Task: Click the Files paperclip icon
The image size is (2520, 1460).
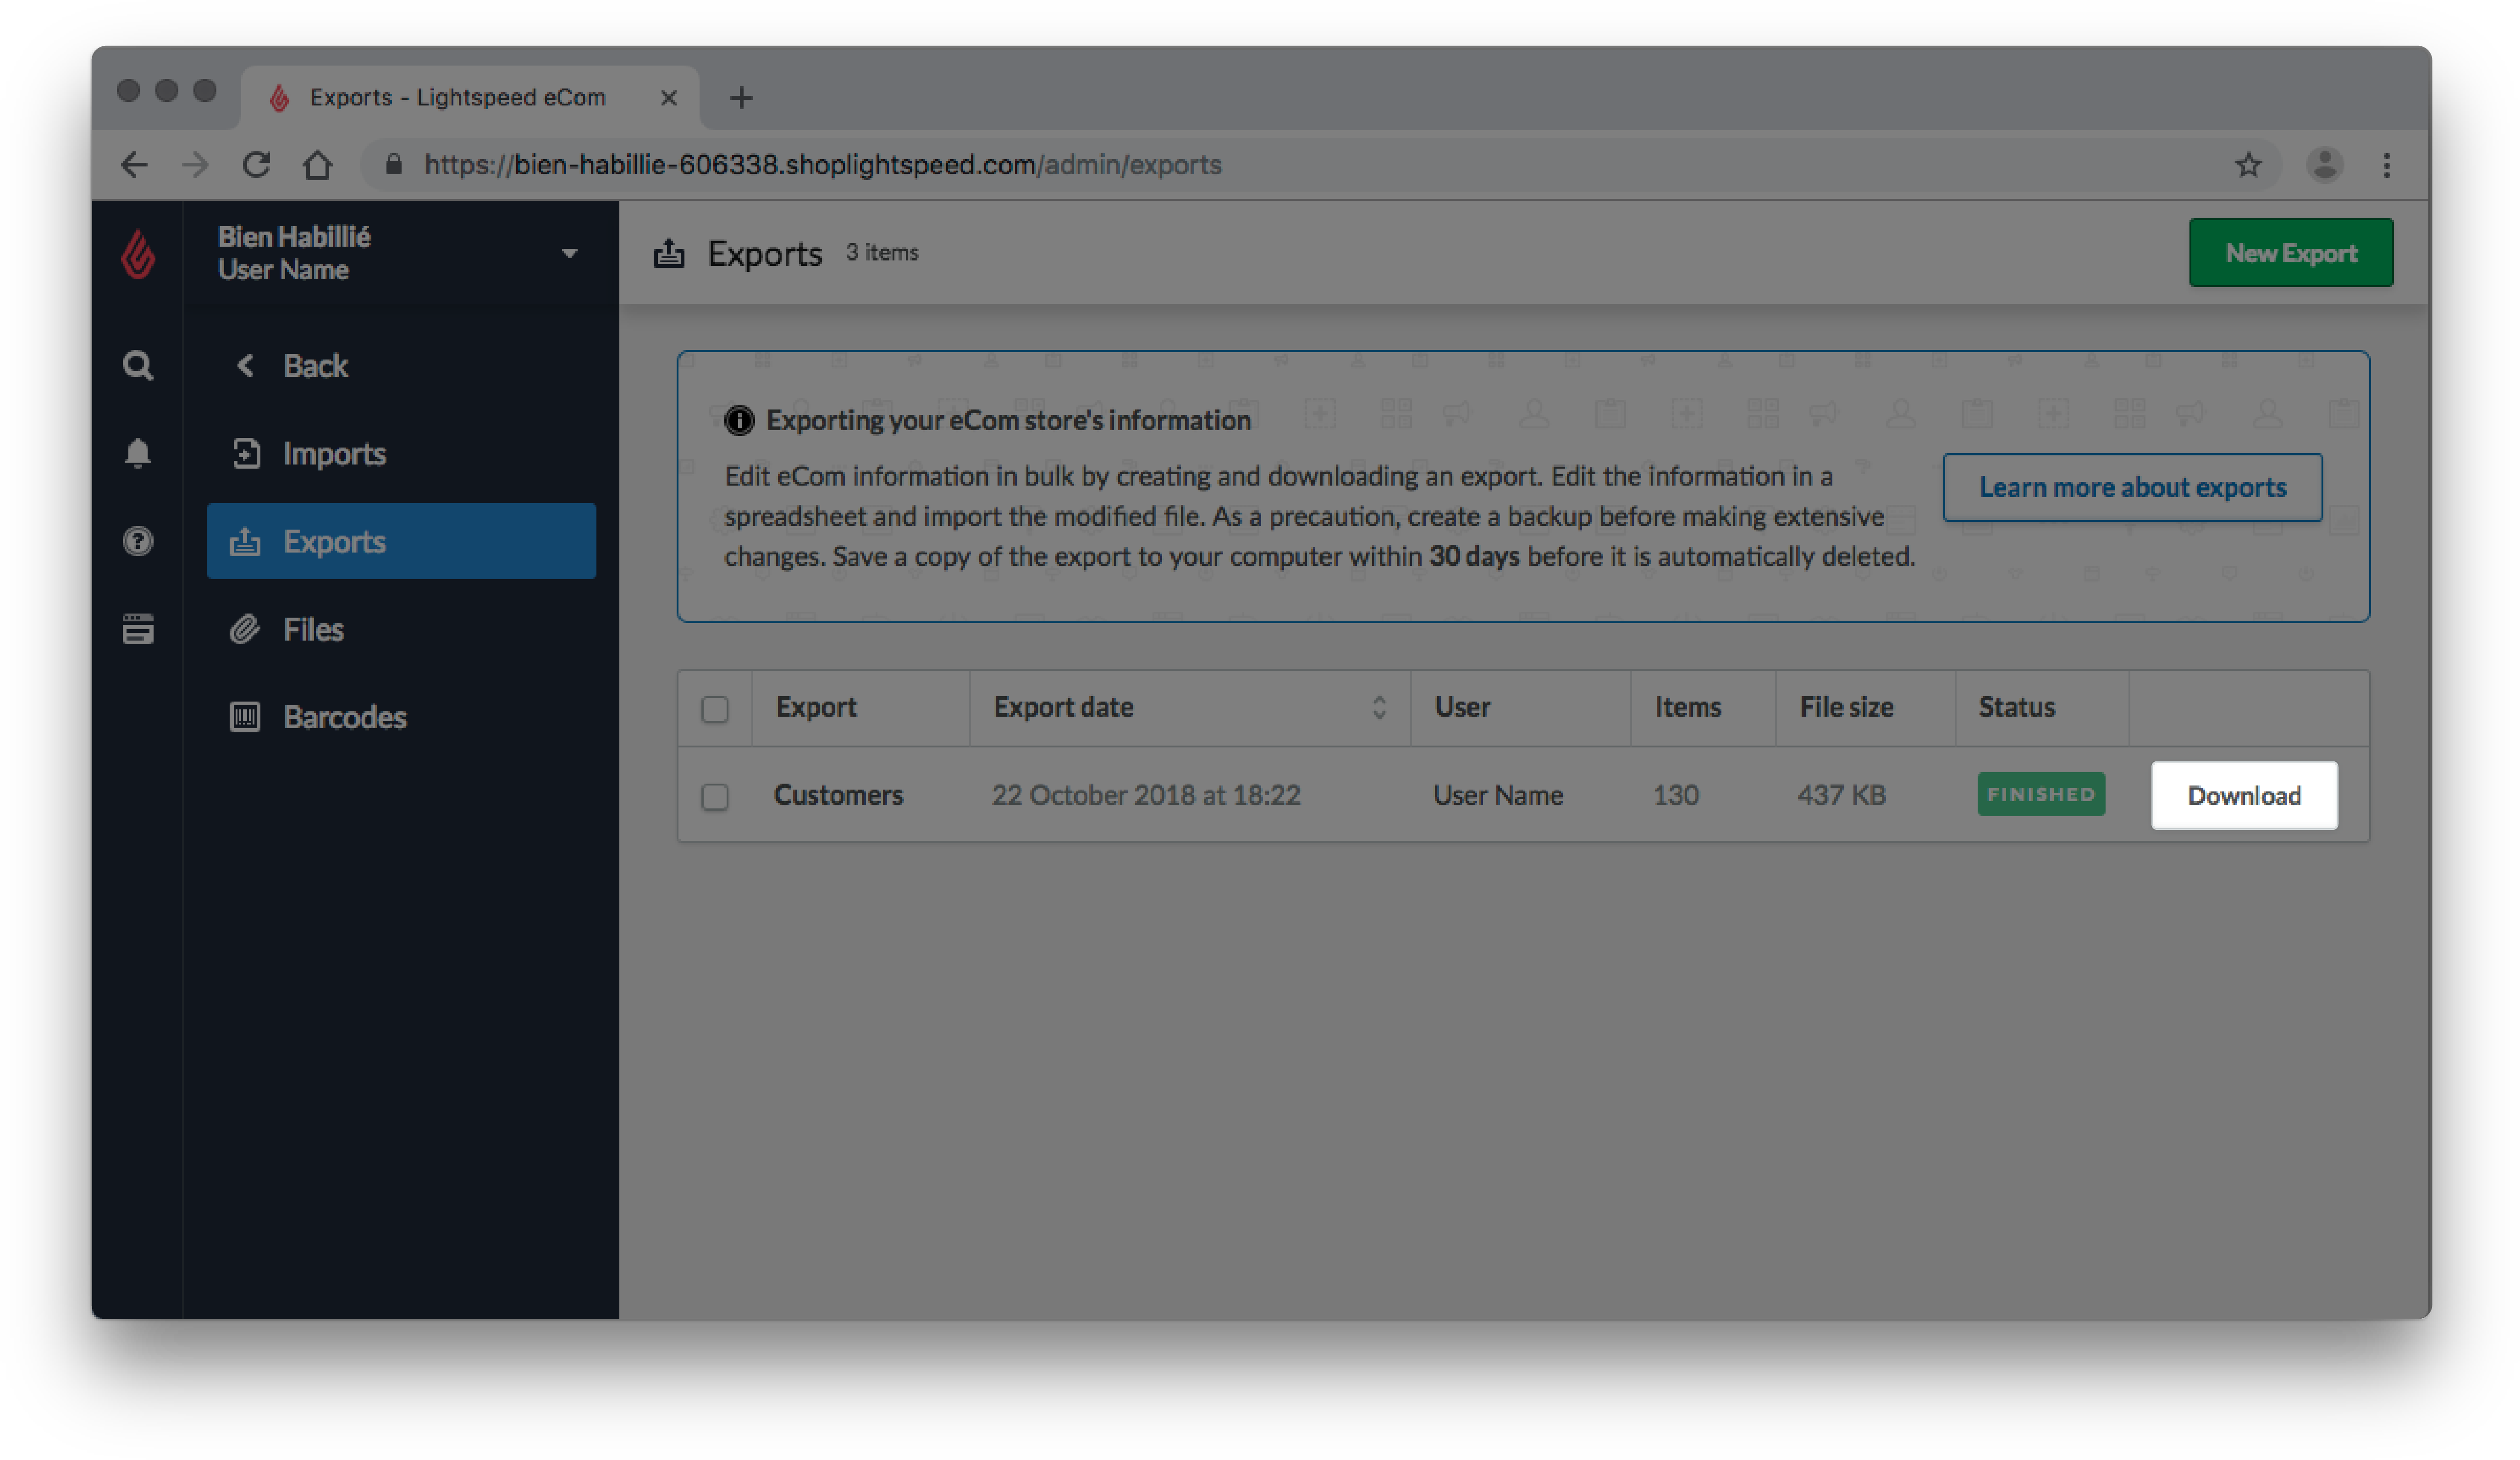Action: (245, 629)
